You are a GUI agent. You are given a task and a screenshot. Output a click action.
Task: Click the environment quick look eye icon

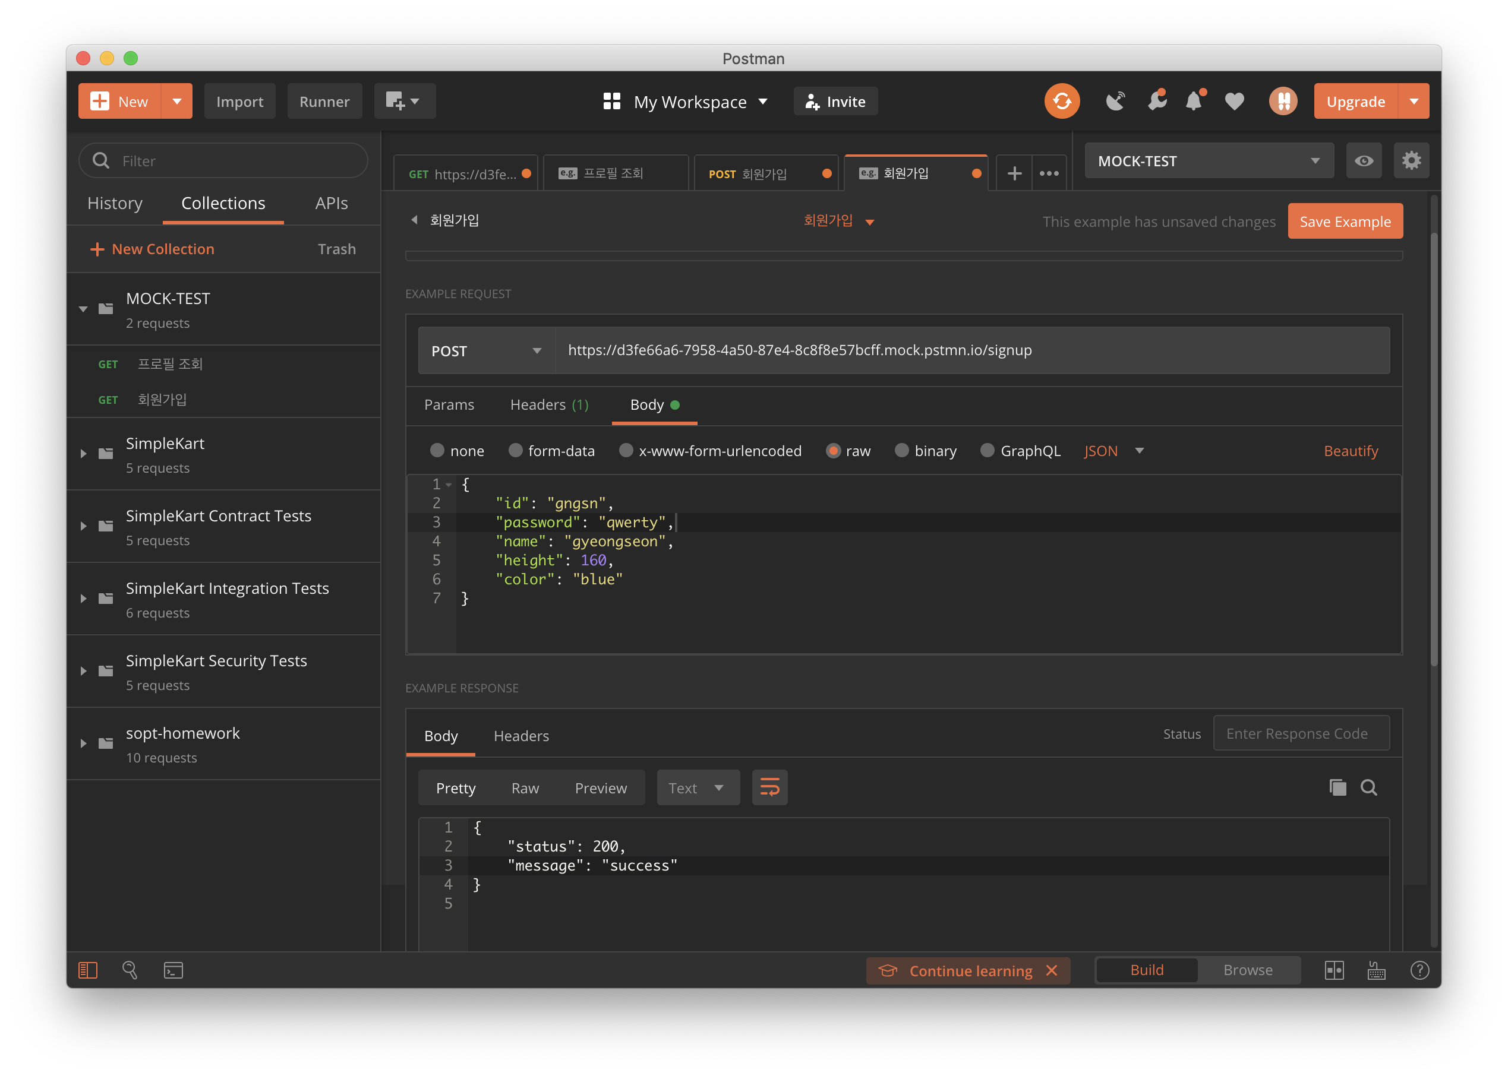tap(1364, 161)
